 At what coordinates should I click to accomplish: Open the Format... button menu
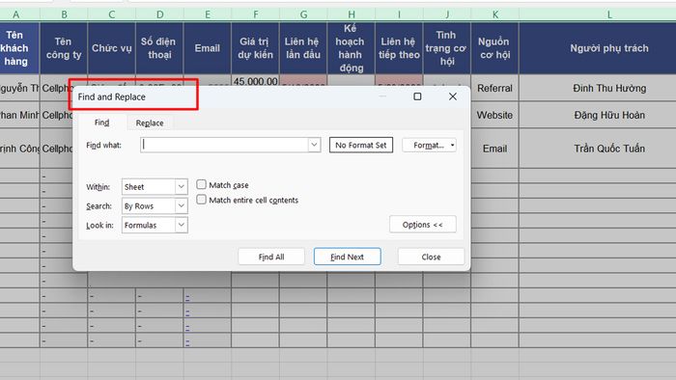(x=430, y=145)
